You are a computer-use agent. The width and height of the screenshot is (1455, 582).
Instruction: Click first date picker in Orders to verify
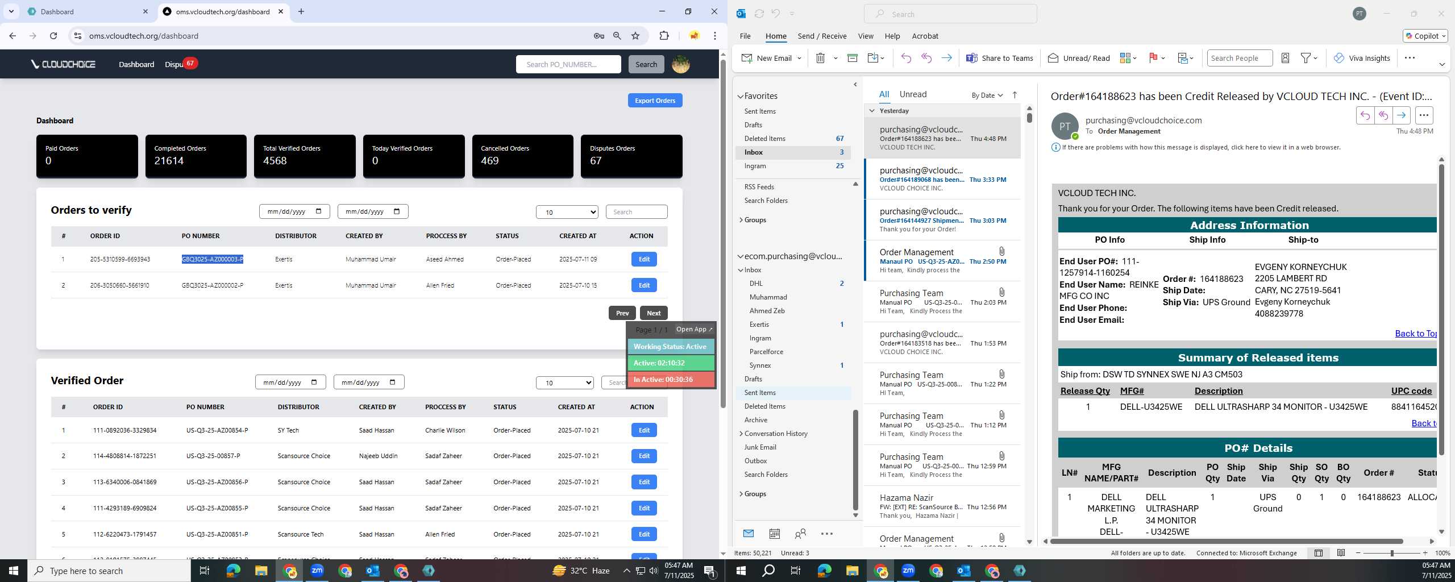pos(294,211)
